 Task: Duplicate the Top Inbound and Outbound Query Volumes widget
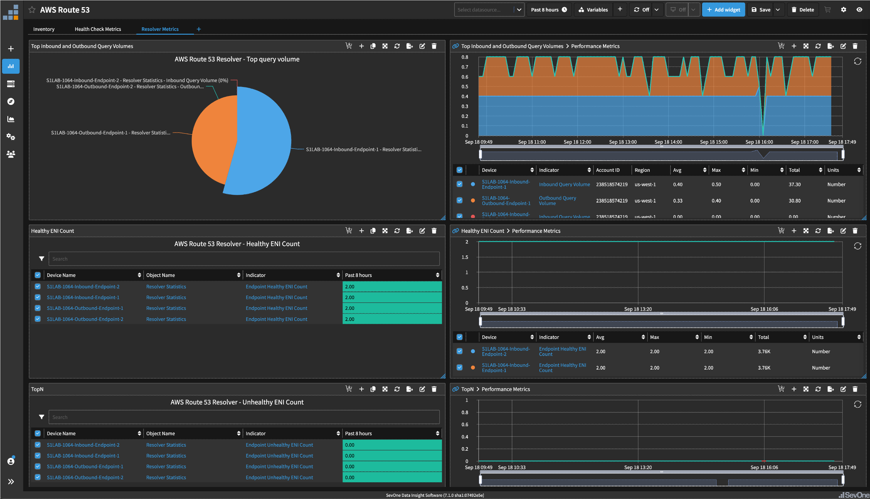tap(373, 46)
